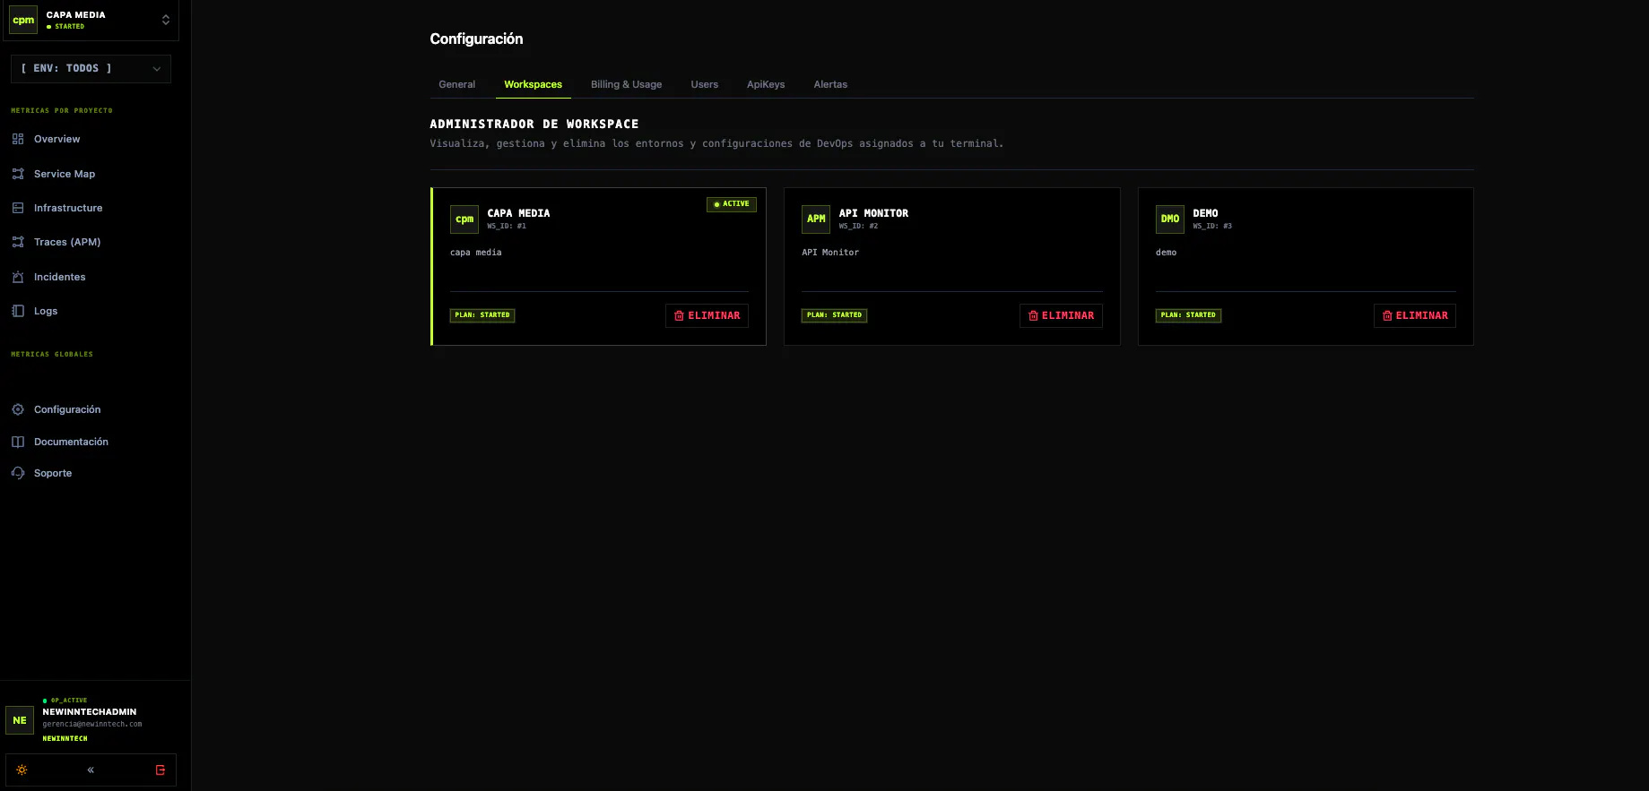This screenshot has height=791, width=1649.
Task: Click the Service Map icon
Action: pyautogui.click(x=18, y=174)
